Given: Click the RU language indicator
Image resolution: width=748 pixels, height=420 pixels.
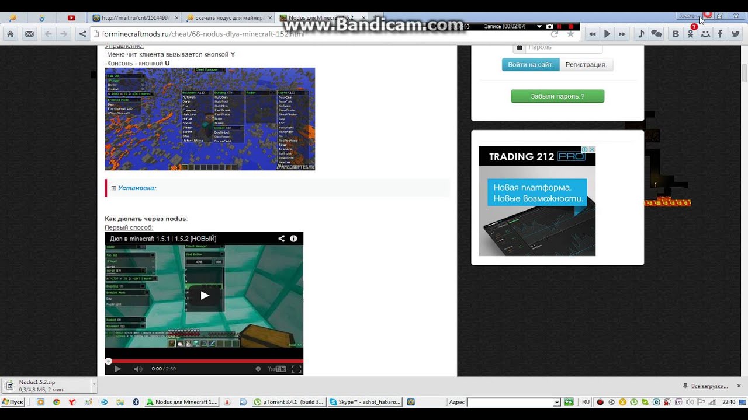Looking at the screenshot, I should (x=586, y=402).
